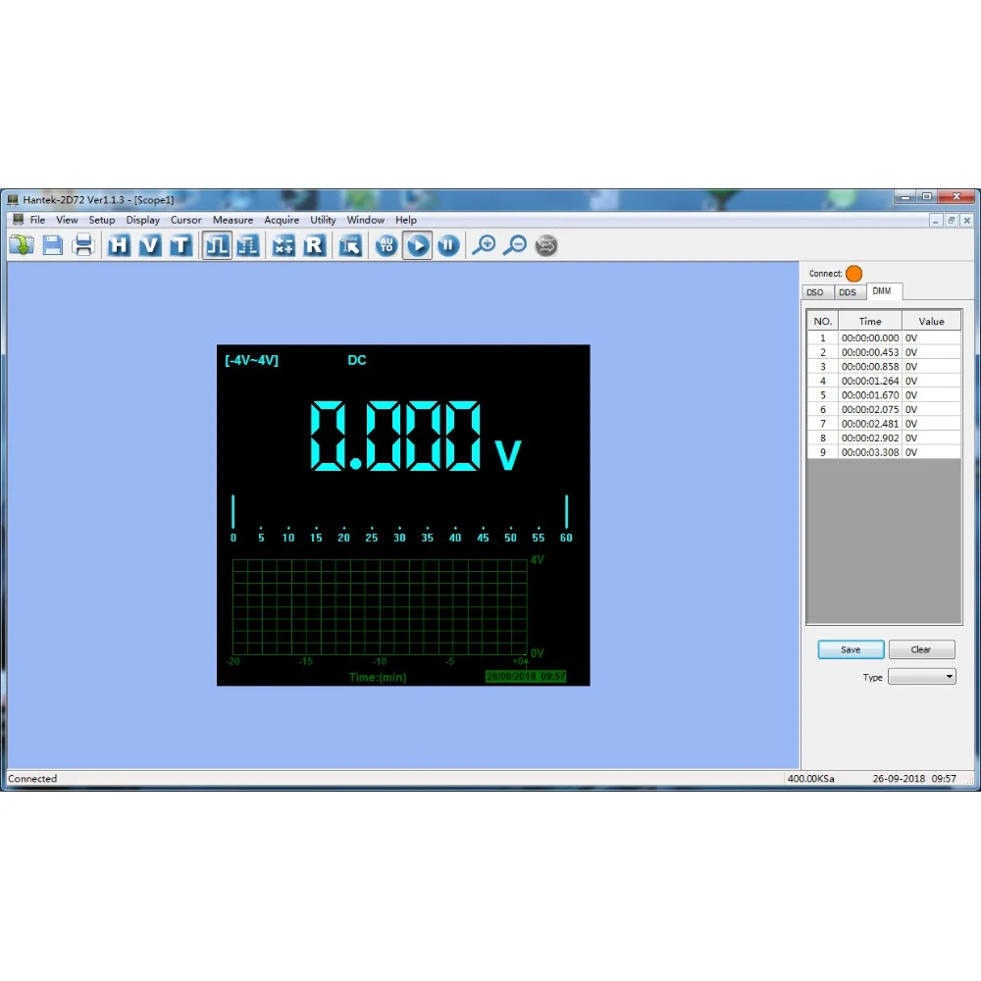Click the floppy disk save icon
Screen dimensions: 981x981
pos(53,244)
